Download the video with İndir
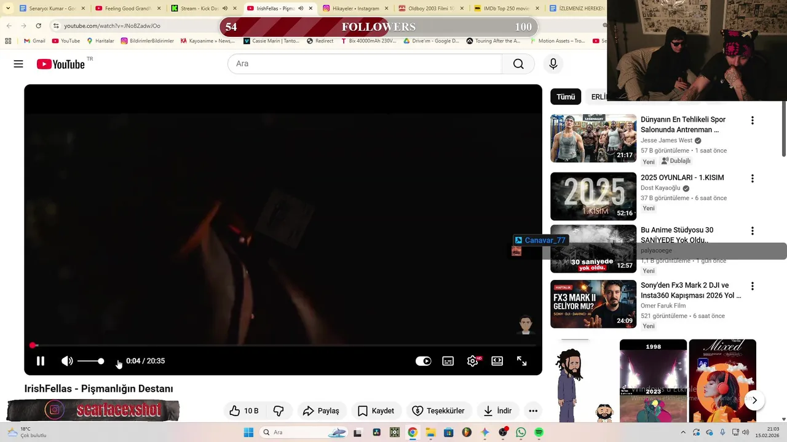This screenshot has height=442, width=787. coord(498,411)
